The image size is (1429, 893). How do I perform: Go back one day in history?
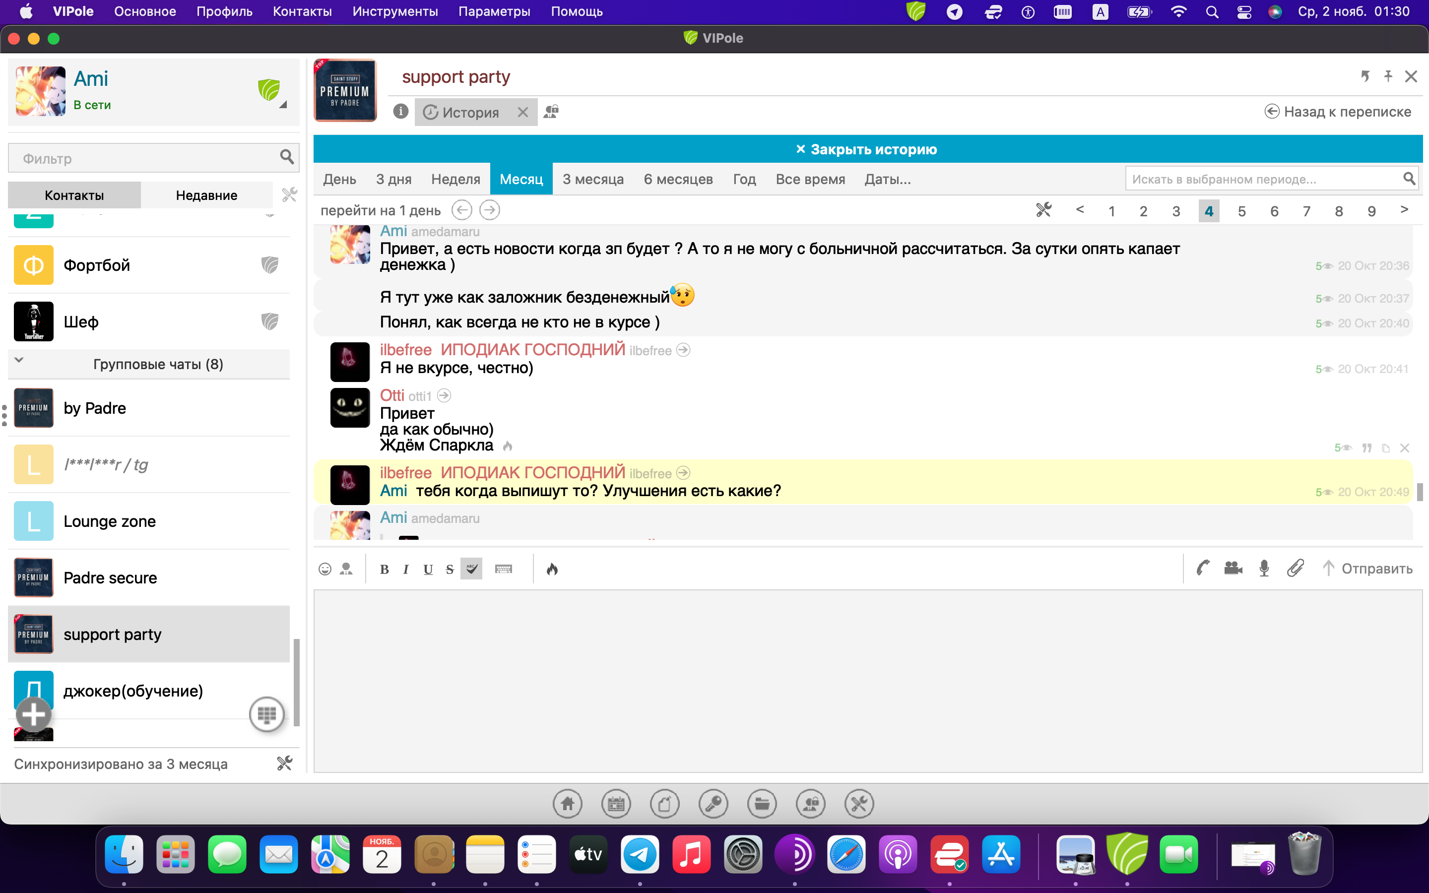pos(462,210)
